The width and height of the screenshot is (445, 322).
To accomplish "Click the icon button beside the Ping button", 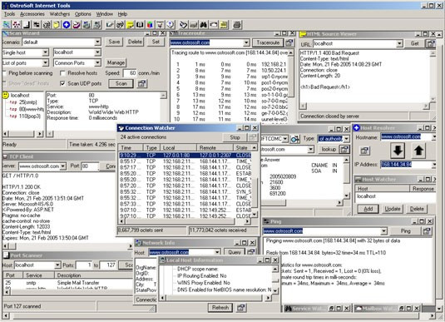I will (427, 230).
